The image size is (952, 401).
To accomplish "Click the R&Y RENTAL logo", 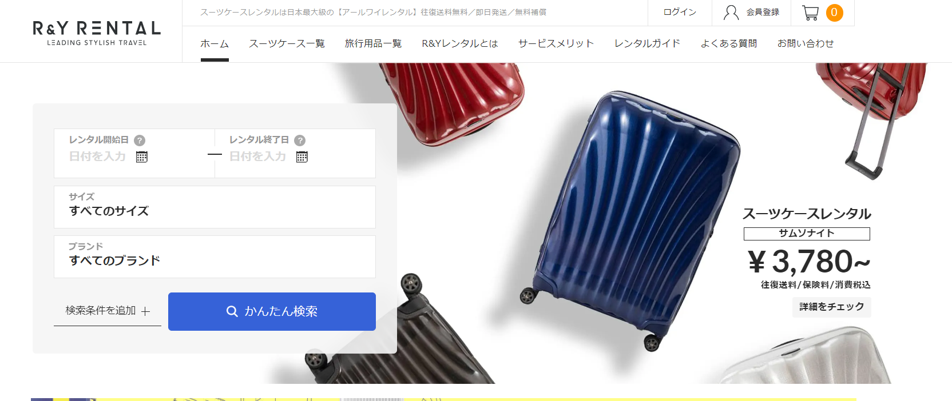I will tap(97, 33).
